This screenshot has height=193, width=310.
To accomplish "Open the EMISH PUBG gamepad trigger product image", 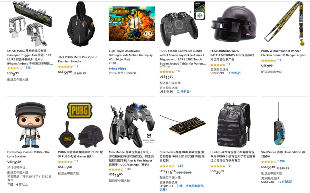I will (x=30, y=24).
